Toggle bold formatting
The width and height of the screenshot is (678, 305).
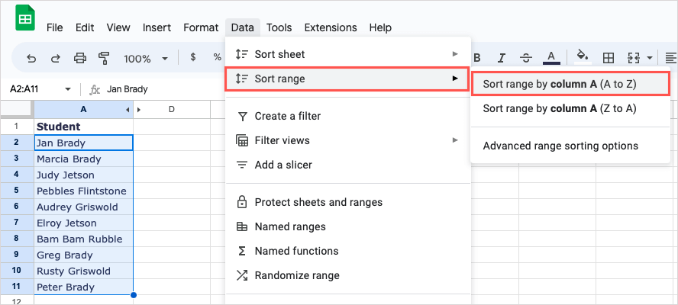[477, 57]
